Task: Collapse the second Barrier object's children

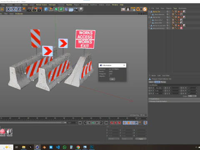Action: pos(149,17)
